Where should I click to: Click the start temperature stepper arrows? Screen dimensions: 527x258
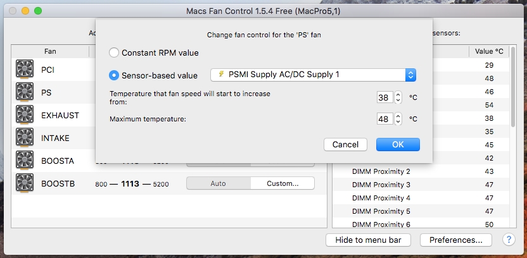coord(398,97)
